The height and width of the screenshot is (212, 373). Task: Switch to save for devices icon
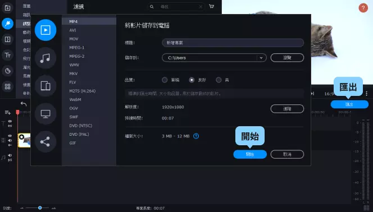click(46, 86)
